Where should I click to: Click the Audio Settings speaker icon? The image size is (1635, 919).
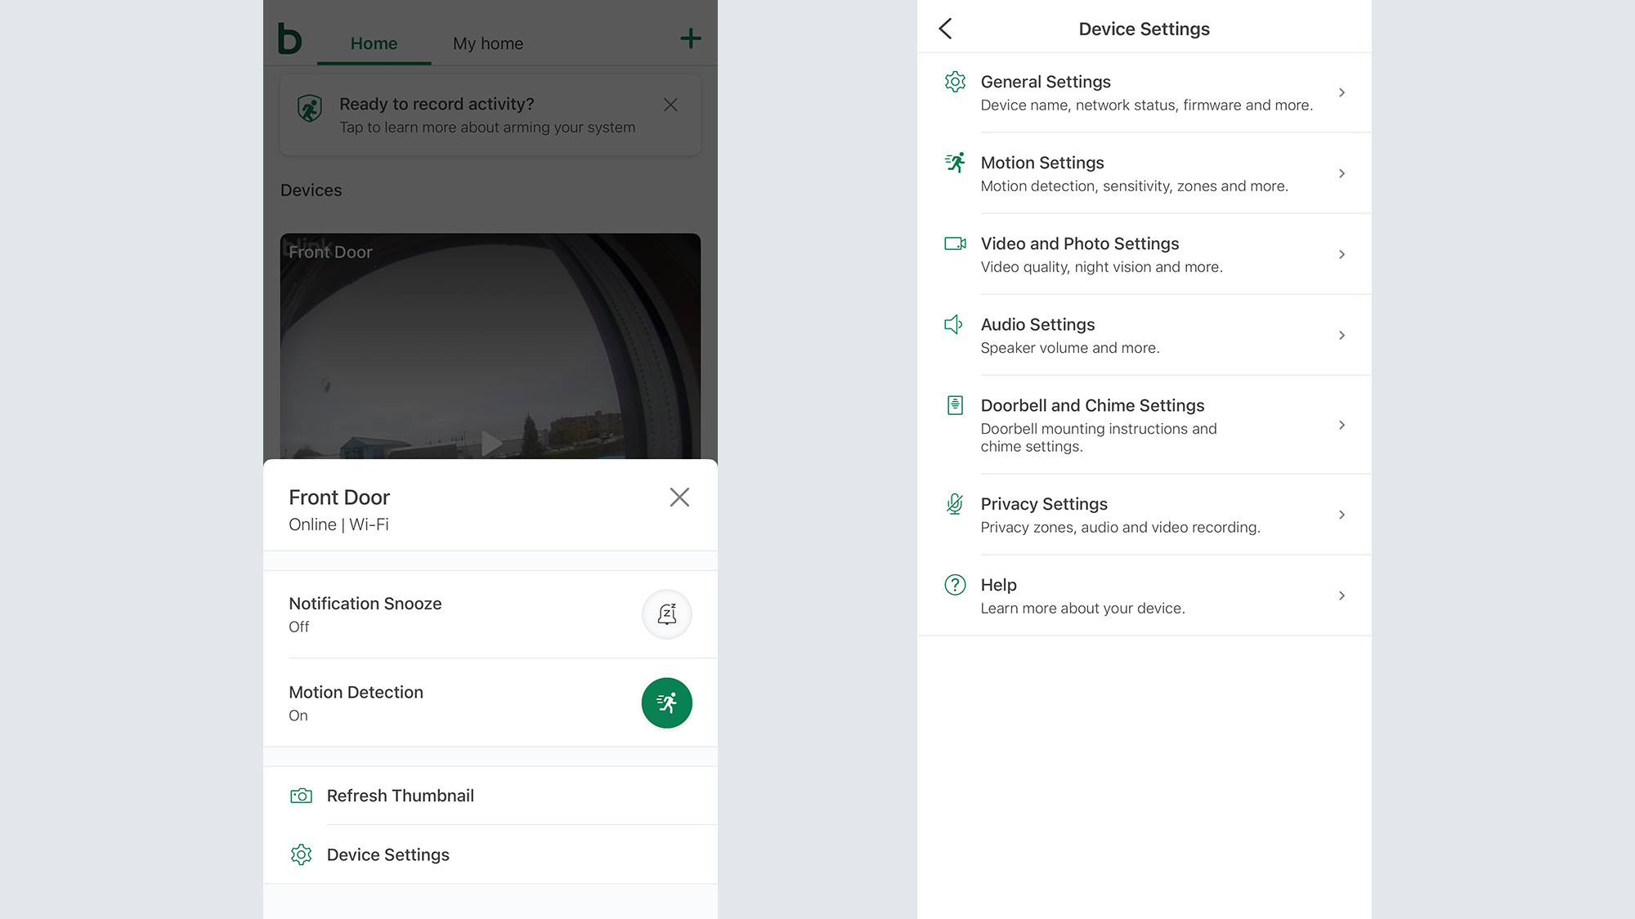pyautogui.click(x=953, y=324)
